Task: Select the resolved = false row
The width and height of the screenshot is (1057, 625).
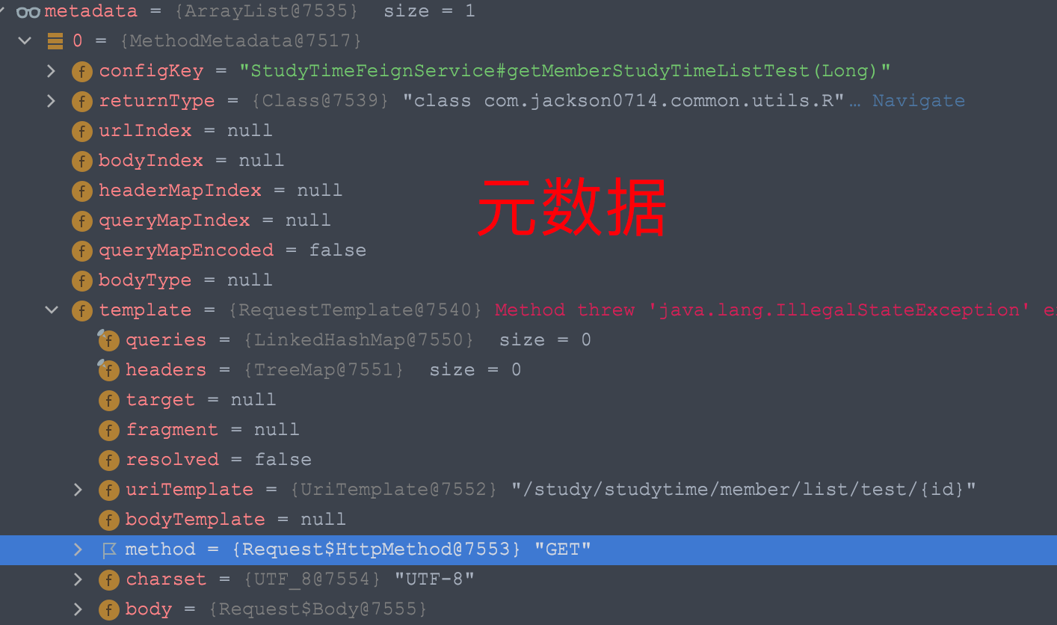Action: click(x=528, y=460)
